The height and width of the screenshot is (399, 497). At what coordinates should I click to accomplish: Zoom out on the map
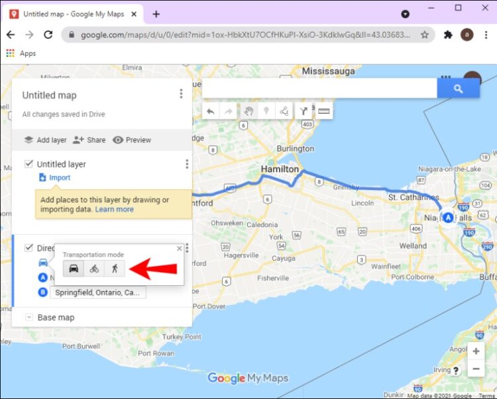click(476, 369)
